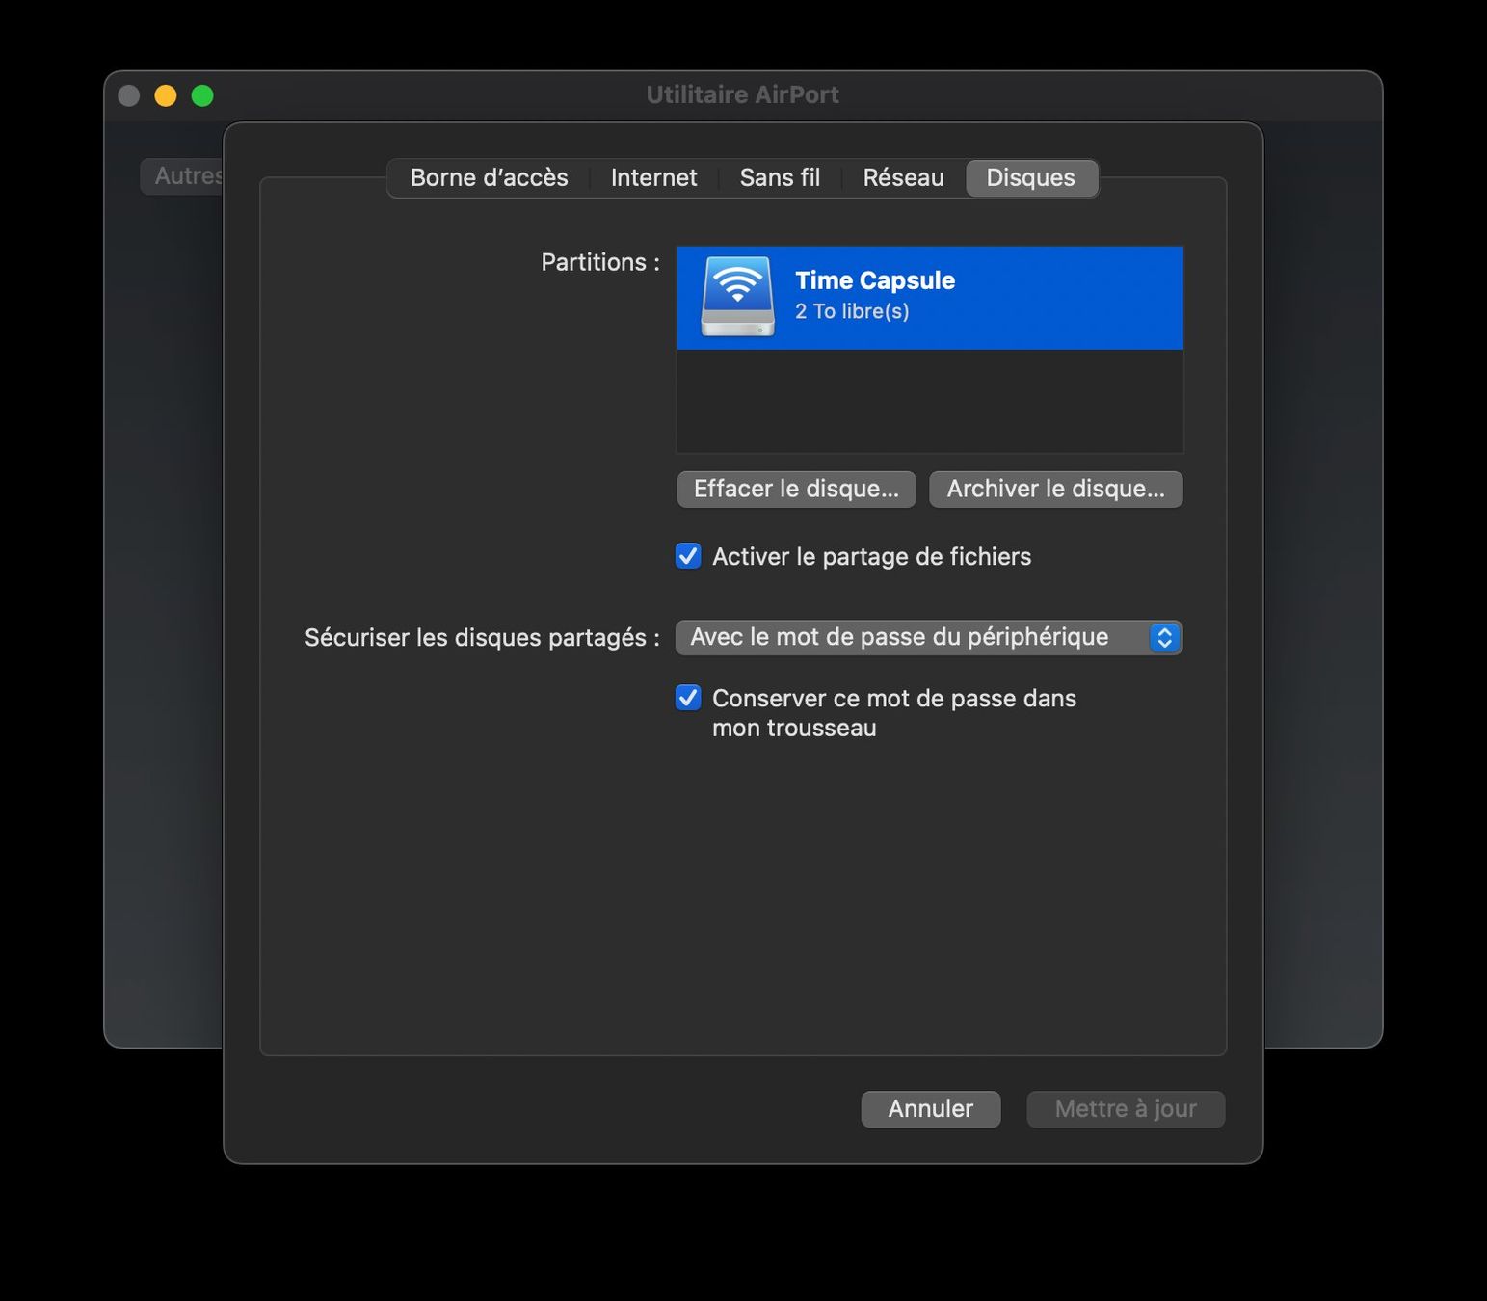Switch to the Borne d'accès tab
This screenshot has height=1301, width=1487.
point(489,178)
